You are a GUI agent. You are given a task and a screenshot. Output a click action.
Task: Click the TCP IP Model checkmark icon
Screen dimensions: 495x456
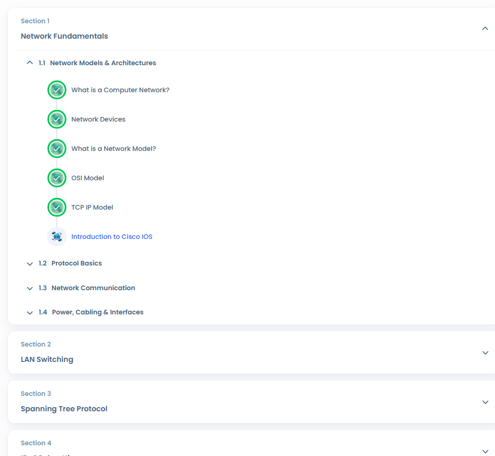pos(57,207)
